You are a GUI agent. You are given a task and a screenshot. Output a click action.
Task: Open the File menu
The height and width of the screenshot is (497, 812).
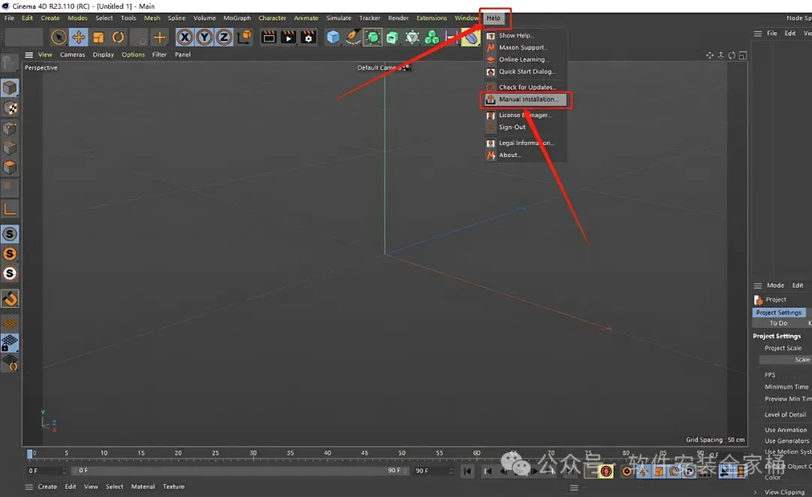(9, 18)
